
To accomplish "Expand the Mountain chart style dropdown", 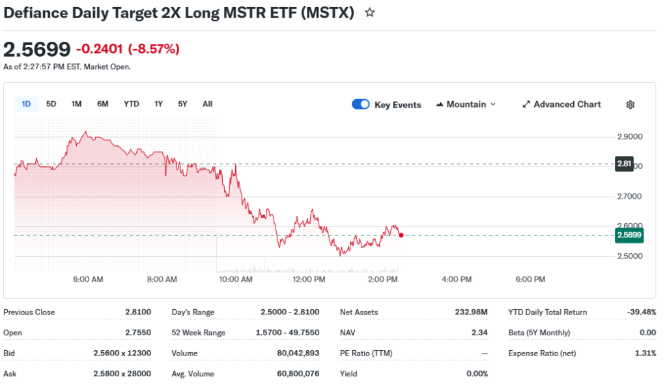I will pos(492,104).
